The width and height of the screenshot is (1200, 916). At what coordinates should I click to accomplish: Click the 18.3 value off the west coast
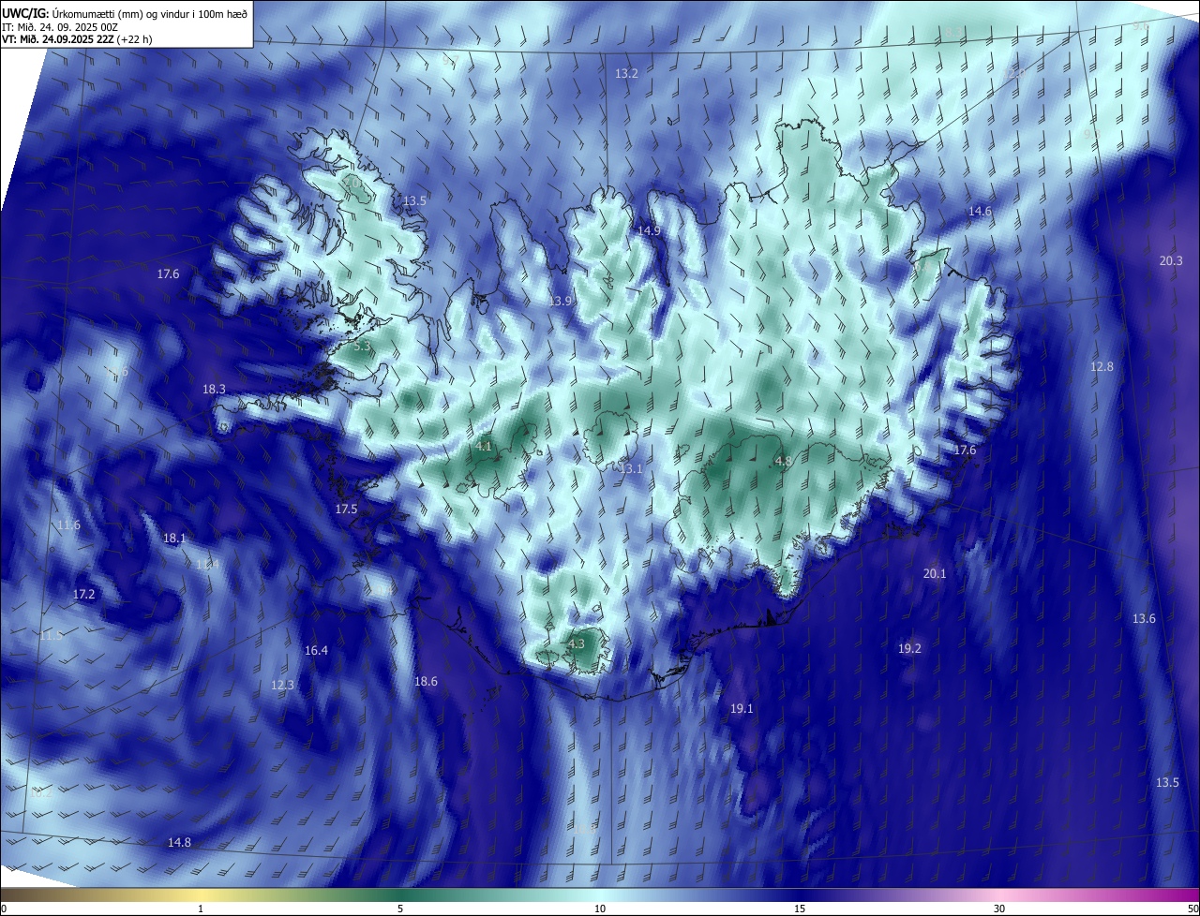[214, 389]
